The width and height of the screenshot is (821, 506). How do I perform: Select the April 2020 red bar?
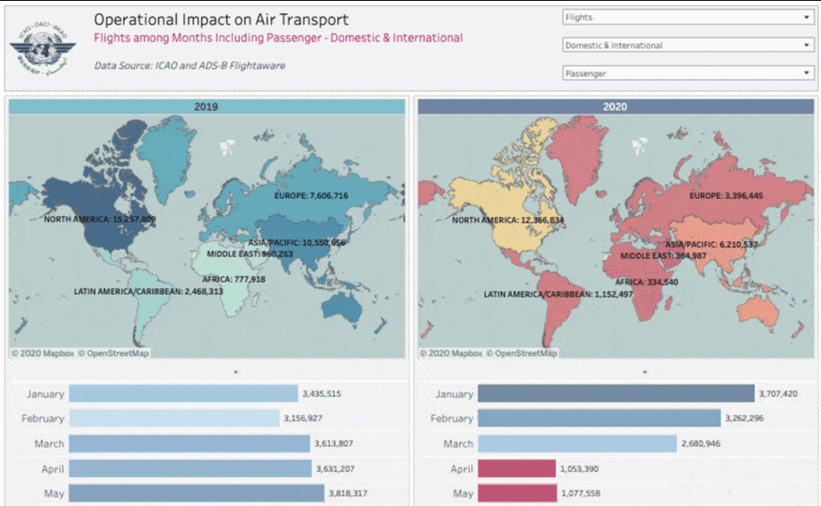pyautogui.click(x=516, y=468)
